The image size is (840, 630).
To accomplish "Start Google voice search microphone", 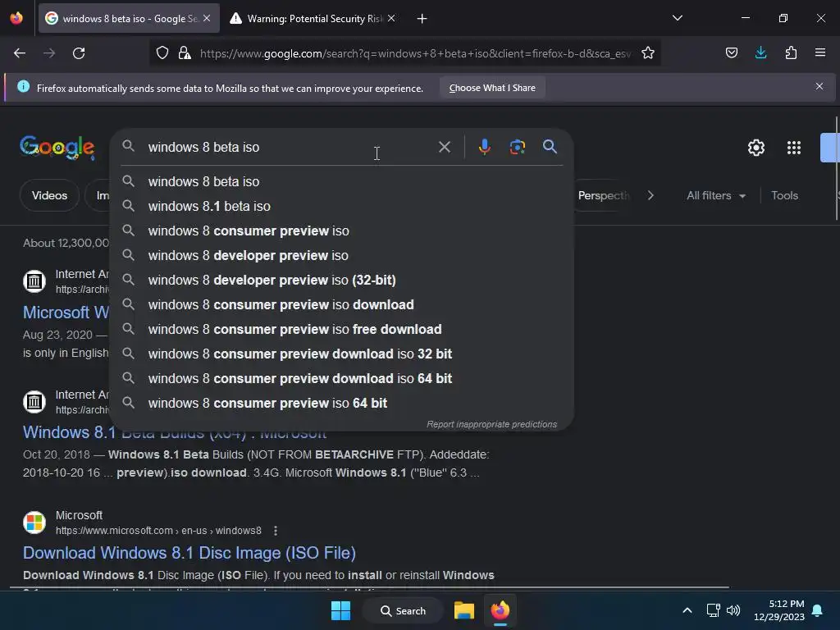I will coord(484,147).
